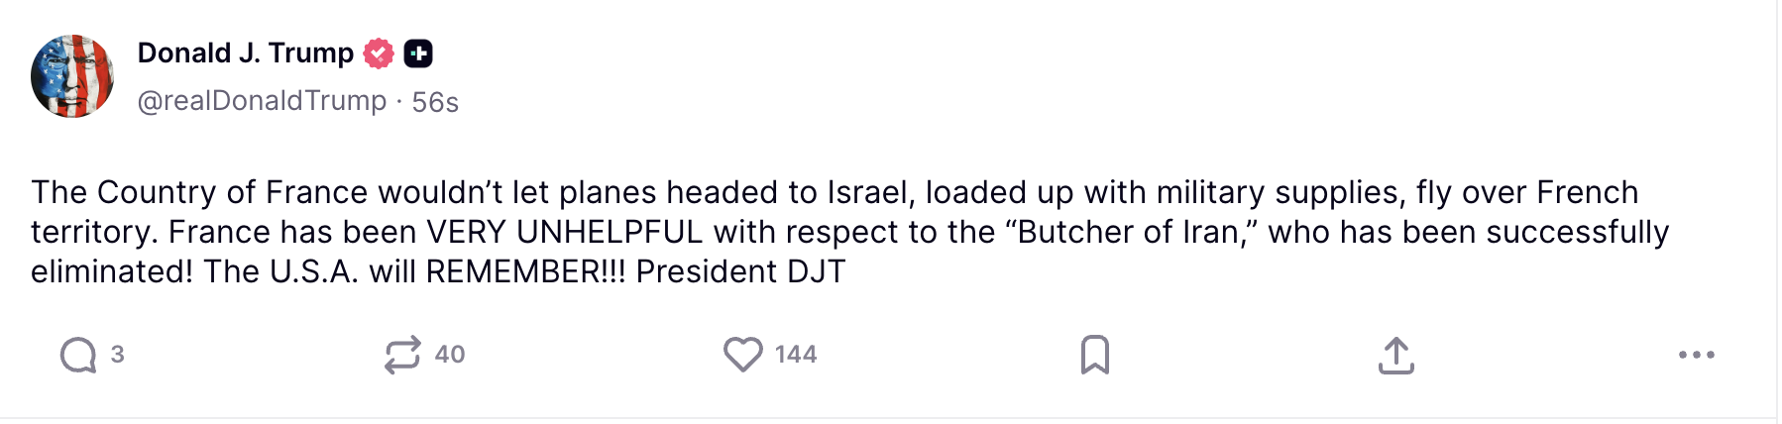Click the 'President DJT' signature text
This screenshot has width=1782, height=424.
740,271
